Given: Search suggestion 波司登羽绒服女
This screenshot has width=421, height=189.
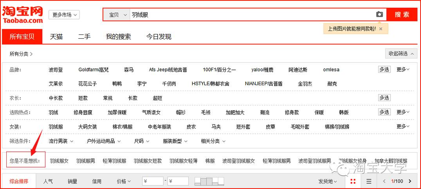Looking at the screenshot, I should [238, 161].
